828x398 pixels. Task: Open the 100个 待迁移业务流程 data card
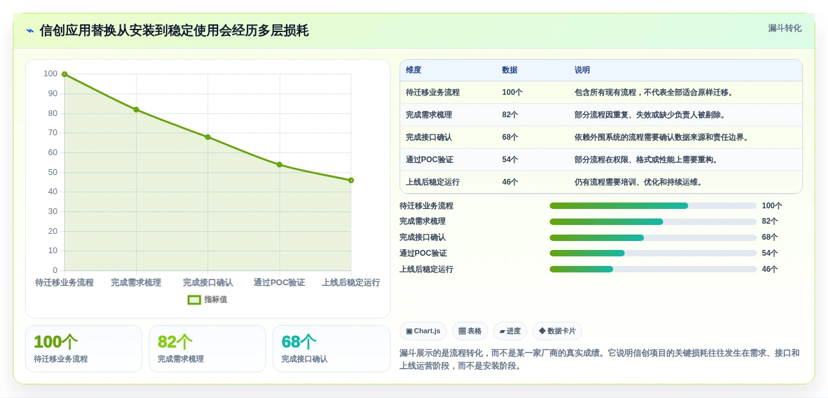[83, 349]
